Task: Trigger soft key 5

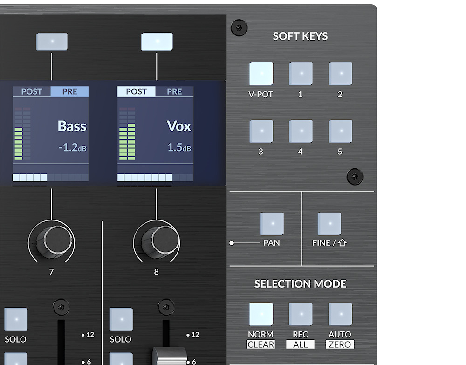Action: [340, 131]
